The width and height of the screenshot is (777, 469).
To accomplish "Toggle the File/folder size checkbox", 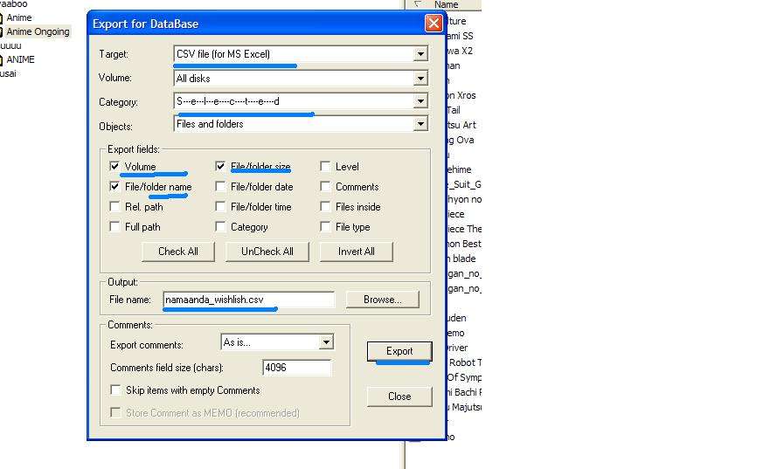I will click(220, 167).
